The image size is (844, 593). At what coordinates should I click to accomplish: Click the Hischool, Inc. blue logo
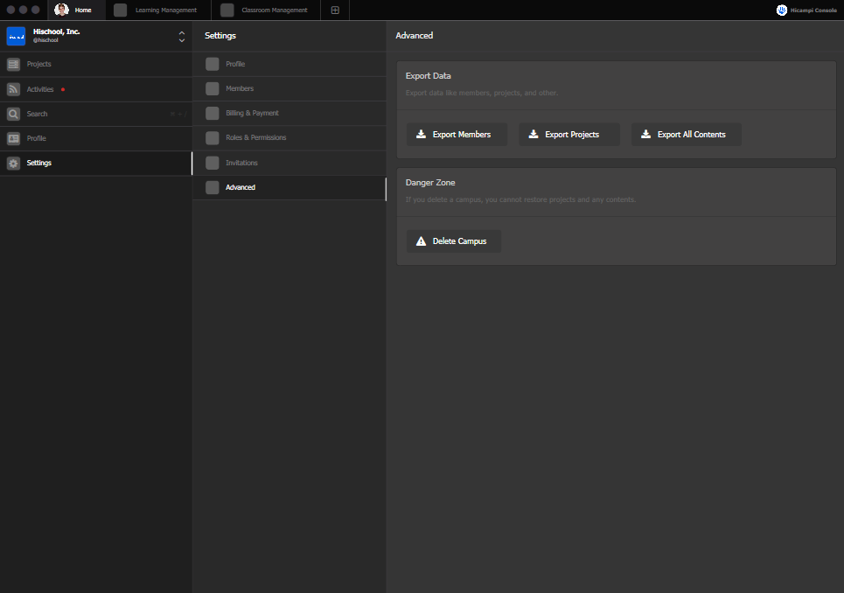pos(16,36)
